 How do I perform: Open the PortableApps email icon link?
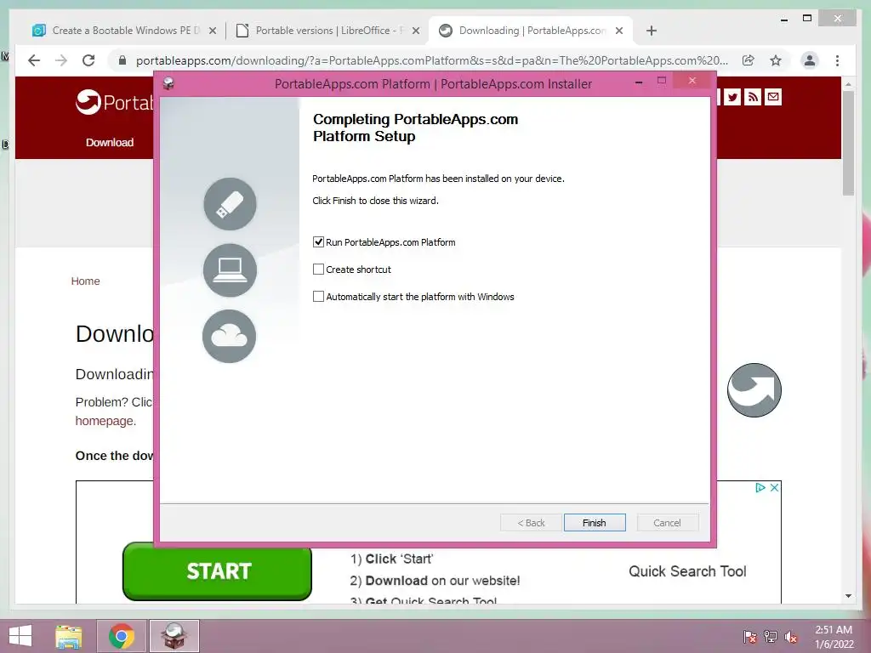point(772,97)
